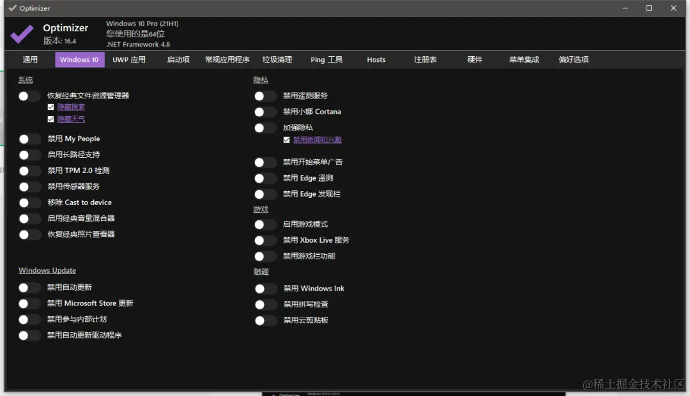Go to the 常规应用程序 tab
Image resolution: width=690 pixels, height=396 pixels.
point(227,59)
